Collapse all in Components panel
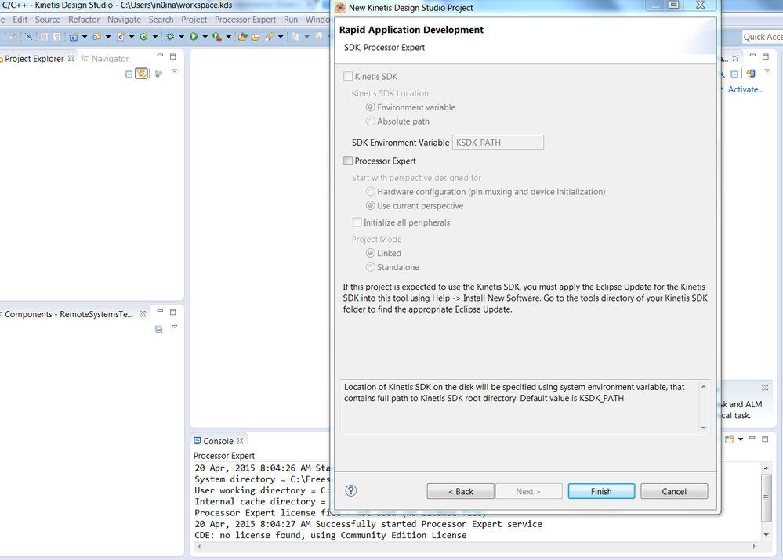 point(159,330)
